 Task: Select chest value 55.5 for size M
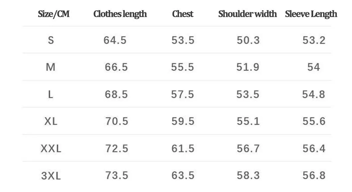click(x=183, y=67)
